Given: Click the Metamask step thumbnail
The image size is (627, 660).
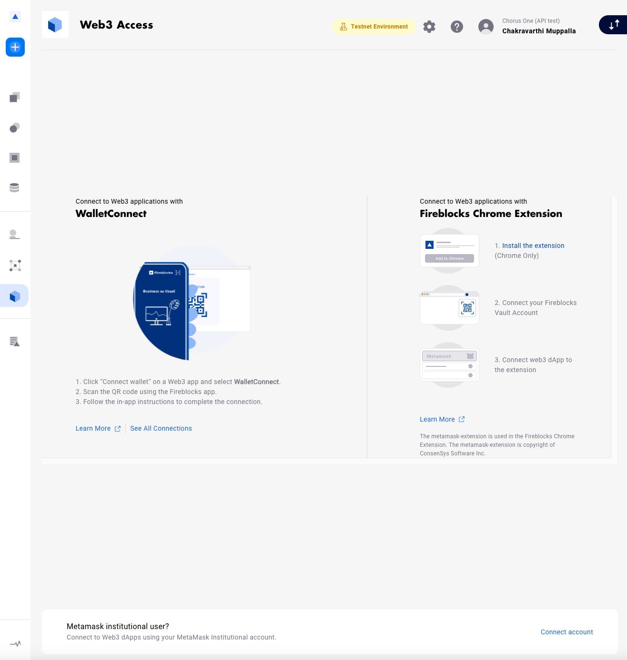Looking at the screenshot, I should point(449,365).
